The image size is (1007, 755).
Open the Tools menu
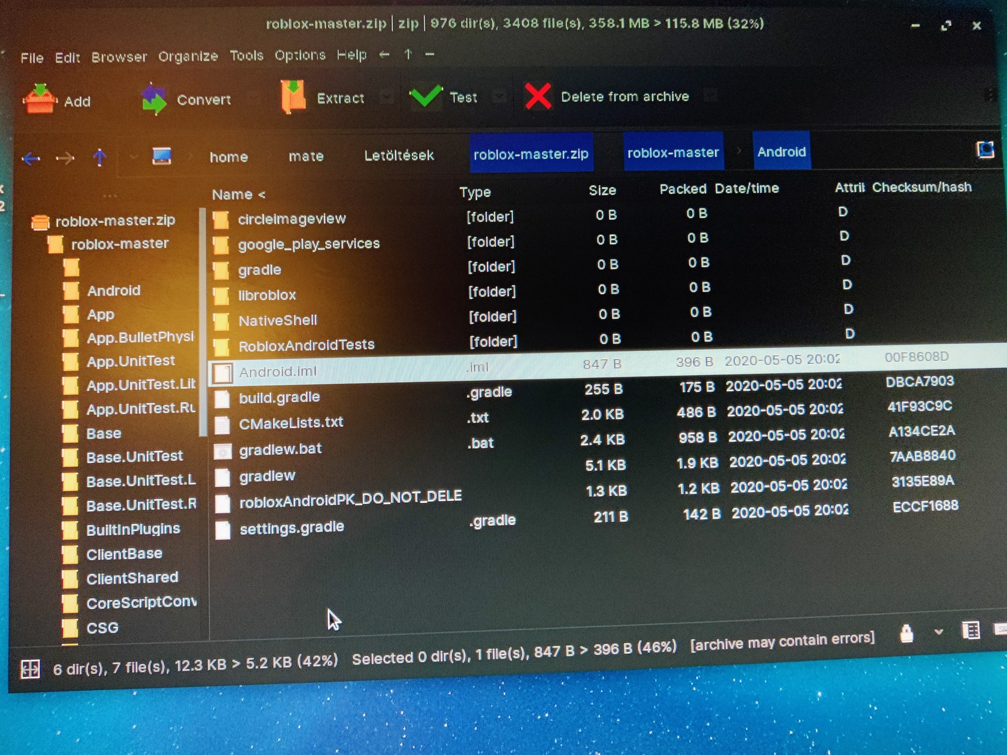[246, 56]
